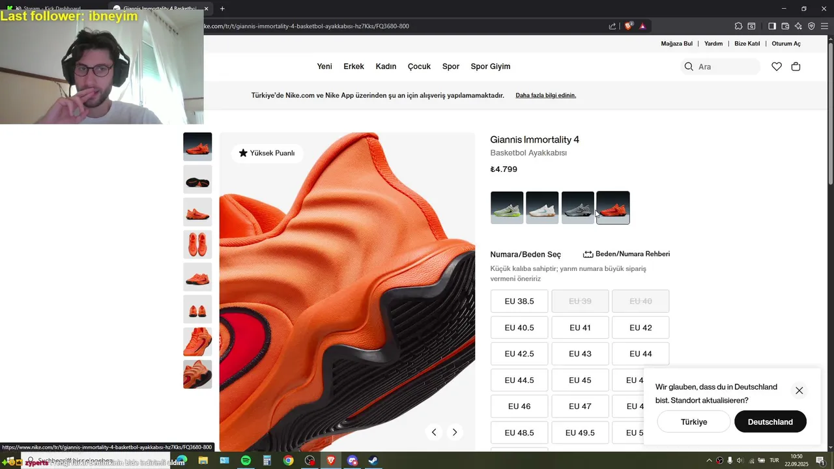The width and height of the screenshot is (834, 469).
Task: Close the Giannis Immortality 4 tab
Action: [x=207, y=8]
